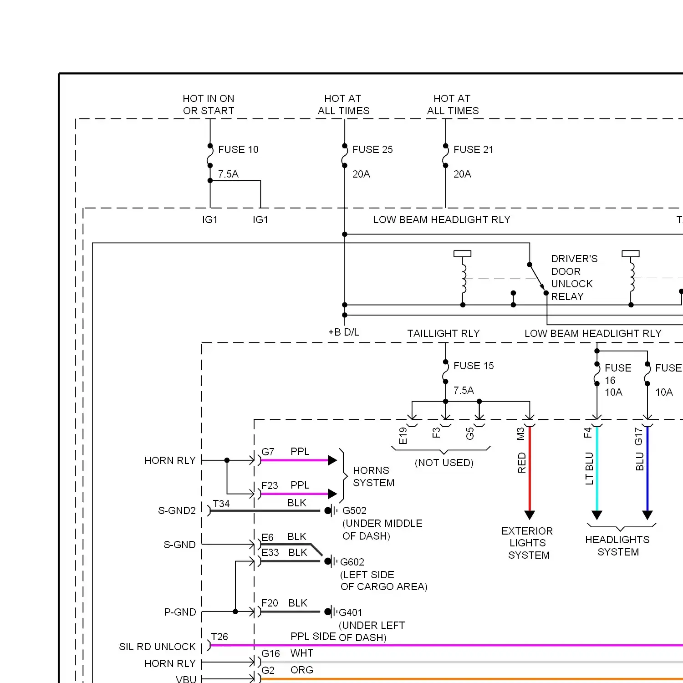Screen dimensions: 683x683
Task: Click the "VBU" label
Action: pyautogui.click(x=186, y=679)
